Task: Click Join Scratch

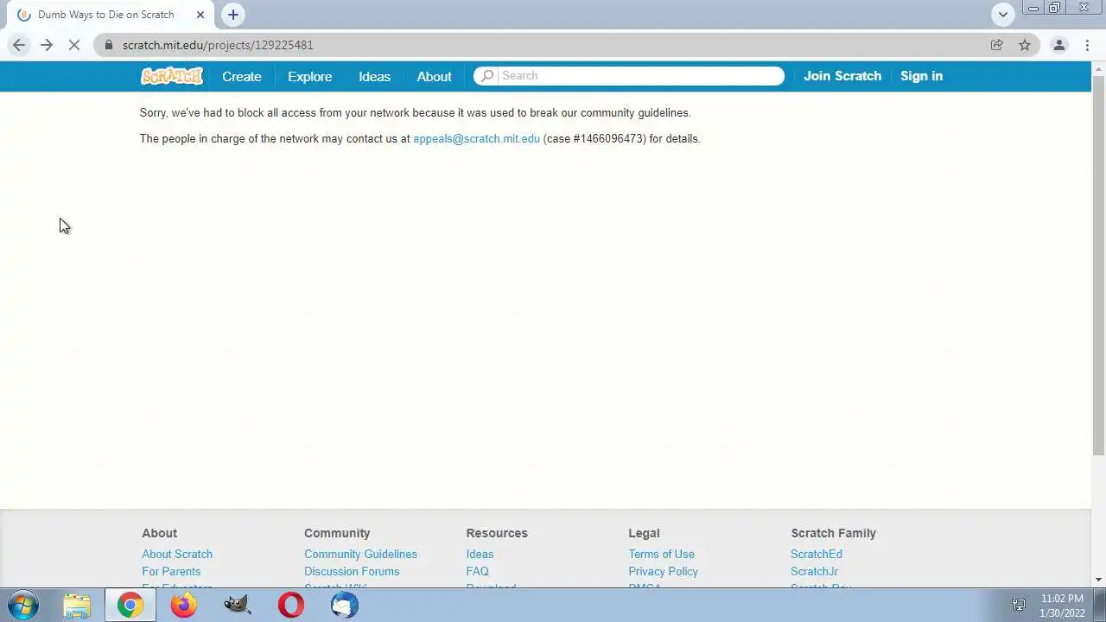Action: click(x=842, y=76)
